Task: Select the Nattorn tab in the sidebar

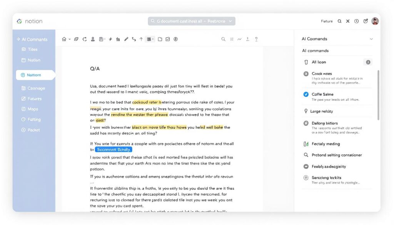Action: click(x=35, y=75)
